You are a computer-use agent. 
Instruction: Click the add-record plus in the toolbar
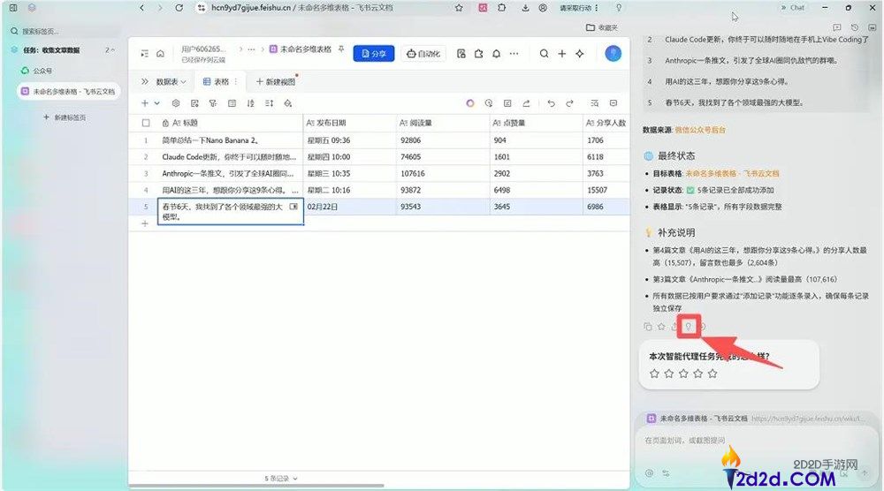coord(145,103)
